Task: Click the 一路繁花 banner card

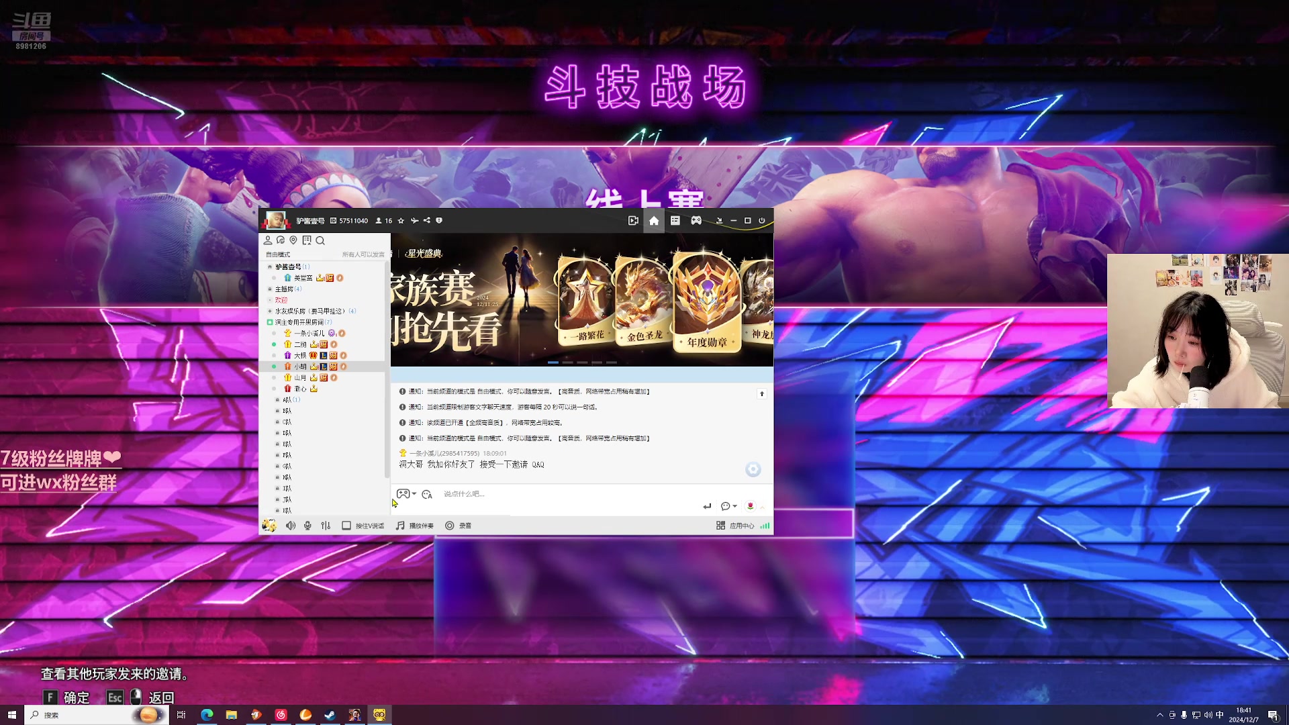Action: (x=586, y=301)
